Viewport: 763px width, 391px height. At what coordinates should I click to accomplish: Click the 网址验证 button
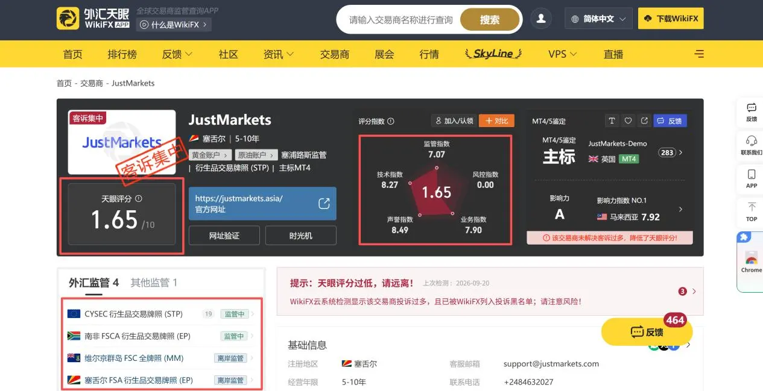(224, 236)
